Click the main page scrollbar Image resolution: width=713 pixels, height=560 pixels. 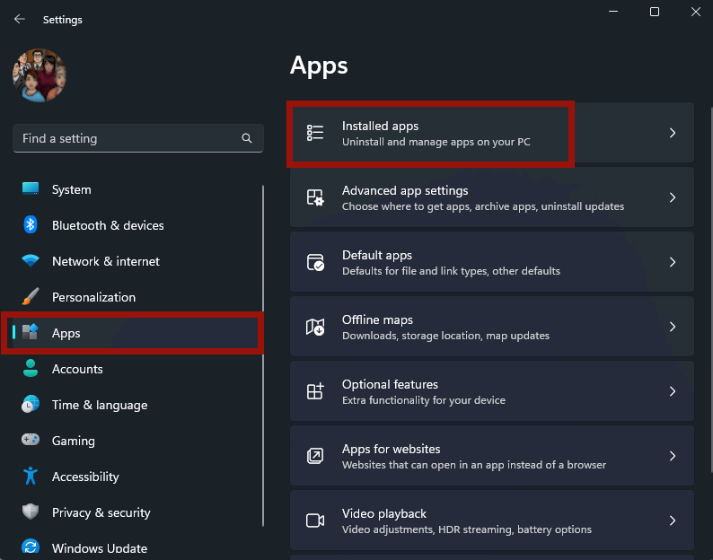(x=711, y=290)
